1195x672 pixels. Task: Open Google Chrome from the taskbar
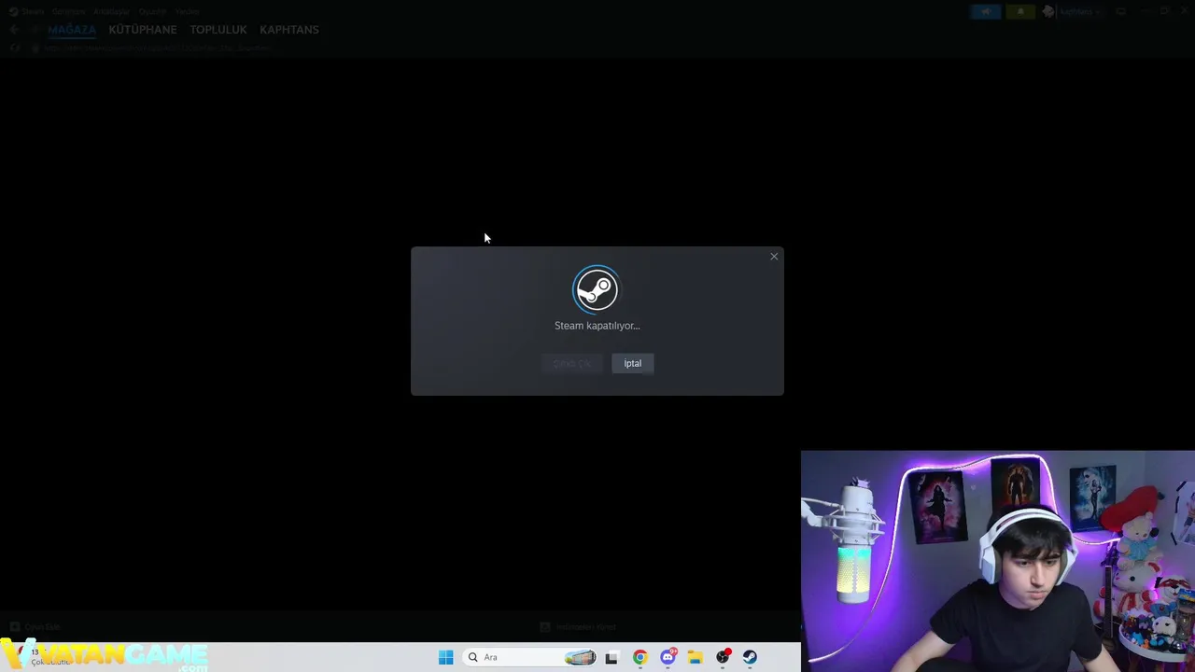tap(640, 657)
